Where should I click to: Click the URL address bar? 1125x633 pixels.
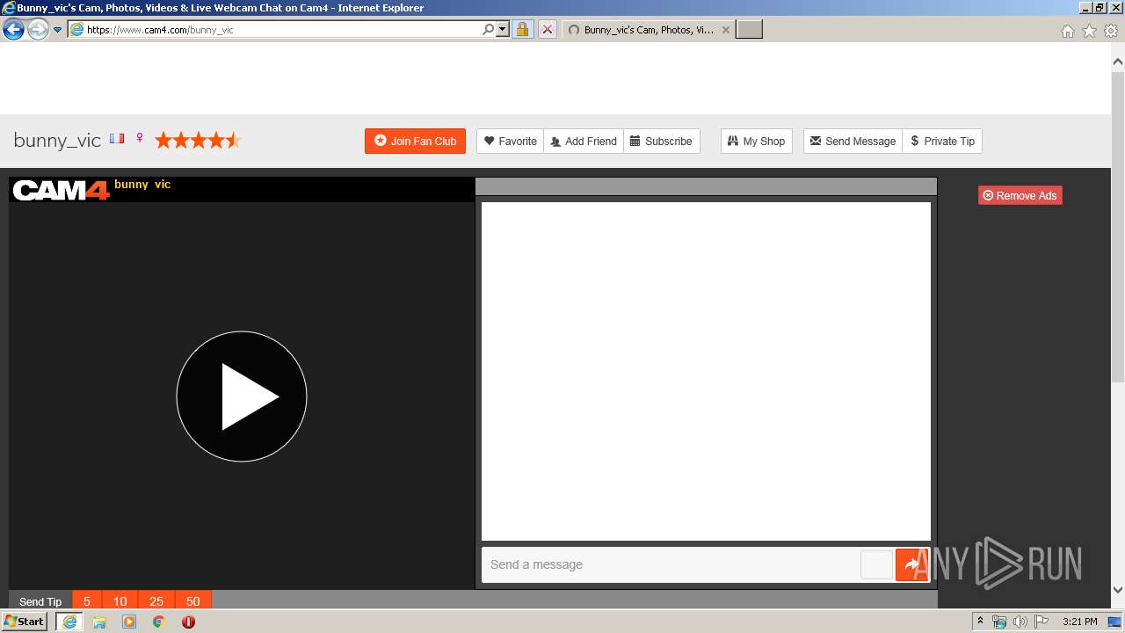pos(281,30)
